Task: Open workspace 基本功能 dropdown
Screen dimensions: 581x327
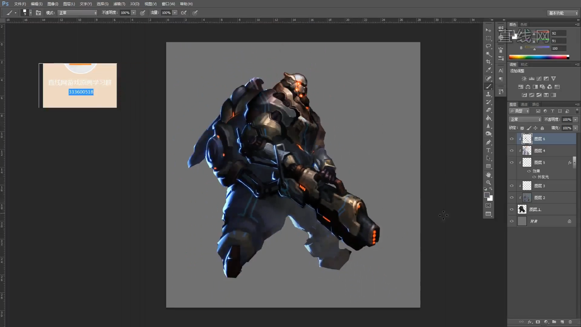Action: pos(562,13)
